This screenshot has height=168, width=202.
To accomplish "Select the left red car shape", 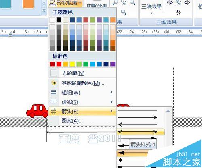I will coord(38,111).
